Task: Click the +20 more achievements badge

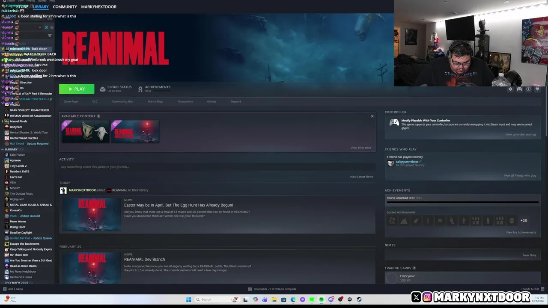Action: (x=524, y=221)
